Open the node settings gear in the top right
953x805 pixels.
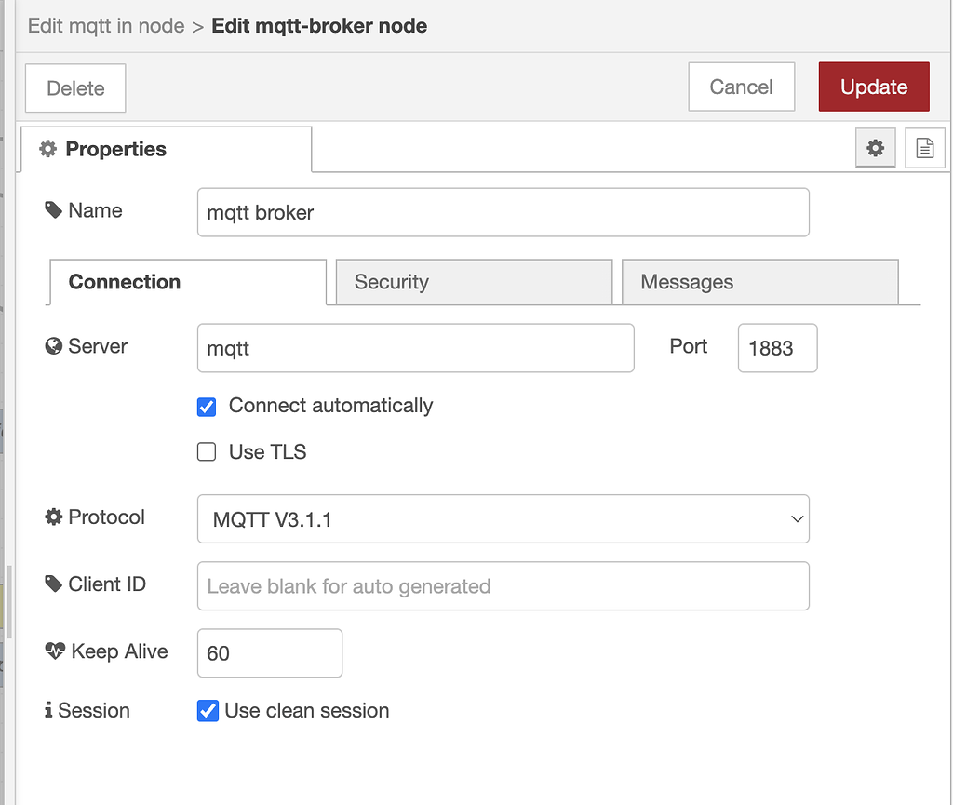point(875,147)
